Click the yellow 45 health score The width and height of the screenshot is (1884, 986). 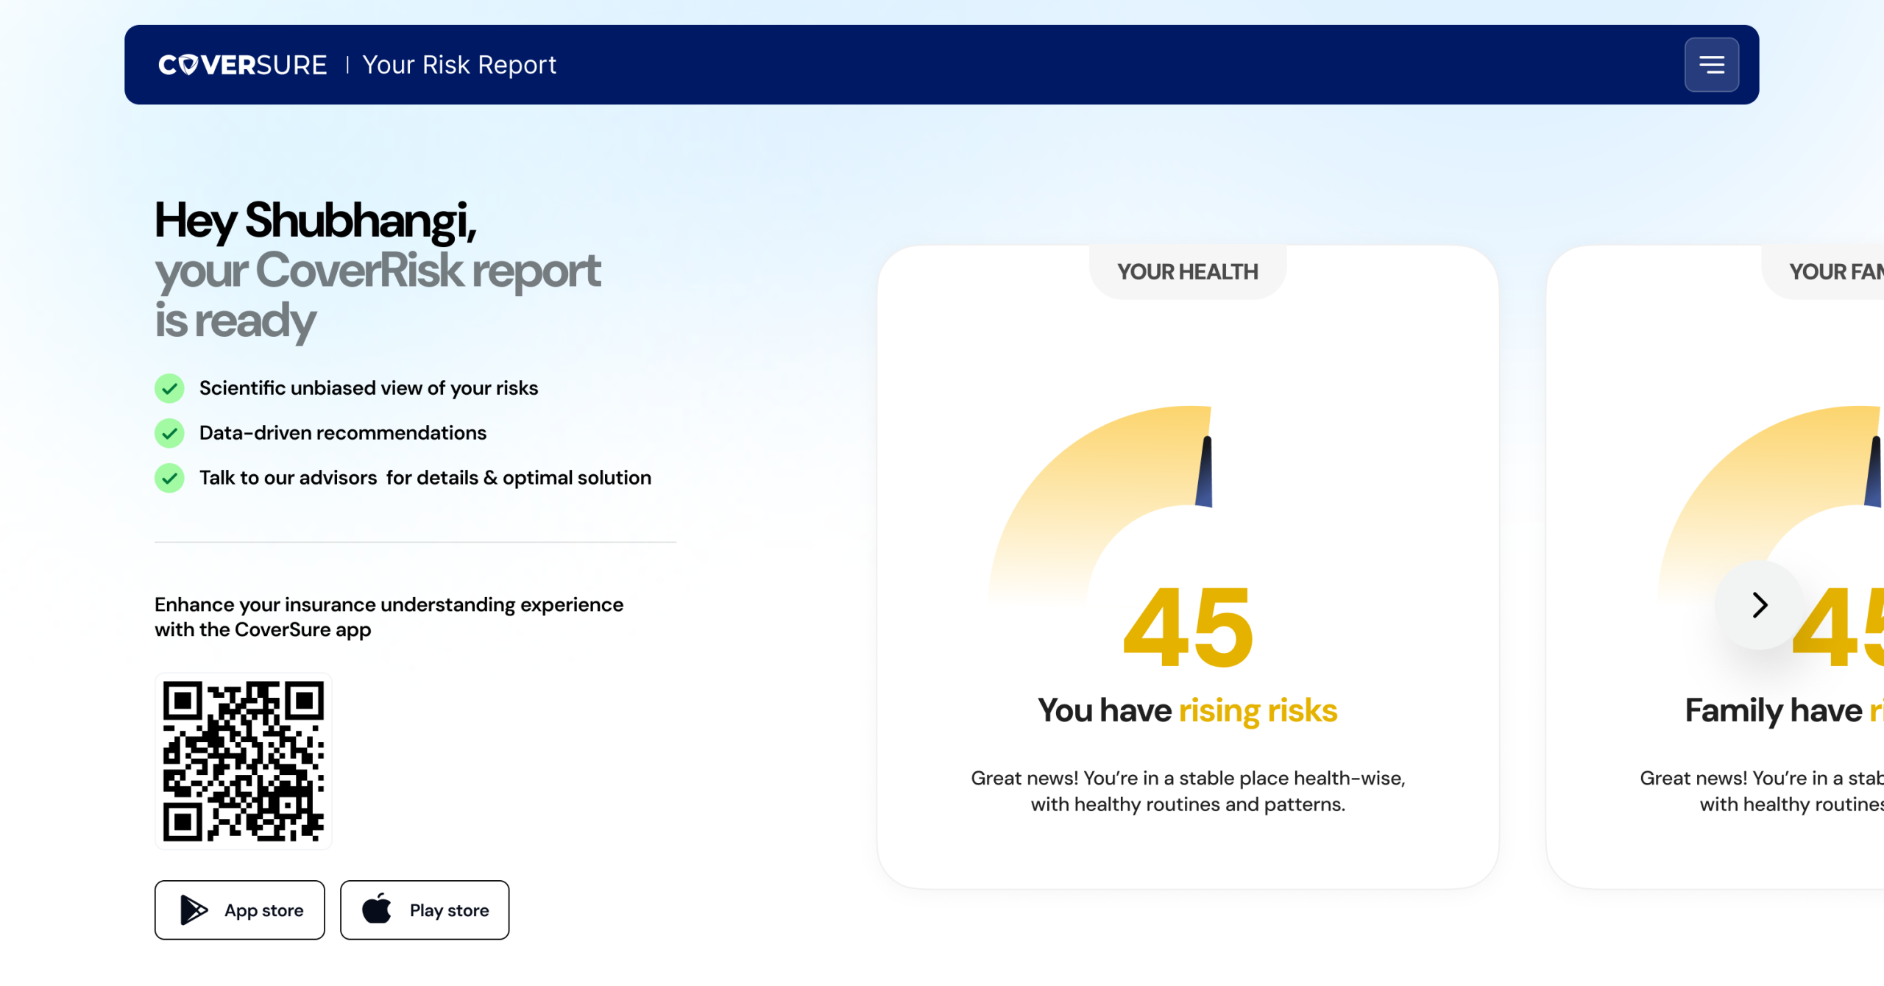tap(1188, 627)
